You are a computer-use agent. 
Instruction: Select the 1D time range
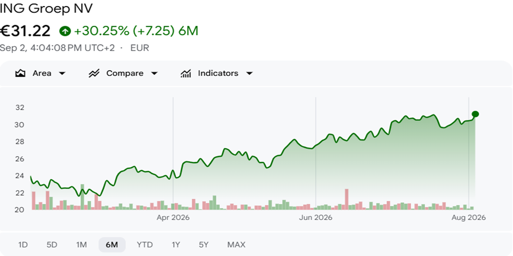click(x=23, y=245)
